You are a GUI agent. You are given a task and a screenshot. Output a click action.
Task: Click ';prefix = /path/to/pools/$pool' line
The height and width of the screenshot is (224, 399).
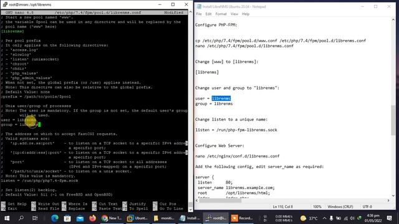(36, 96)
